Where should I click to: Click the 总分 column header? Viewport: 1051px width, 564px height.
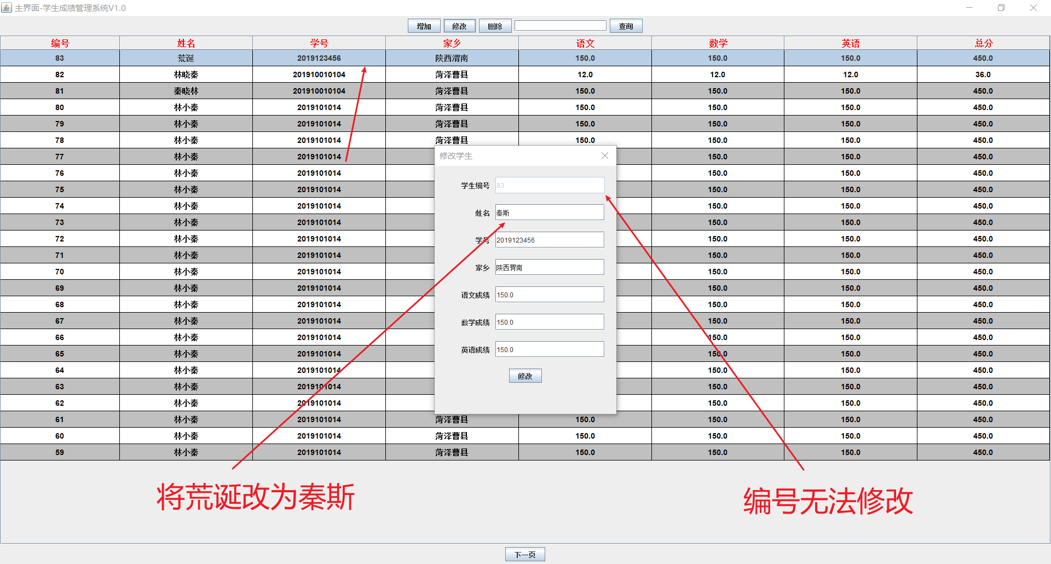pos(983,43)
